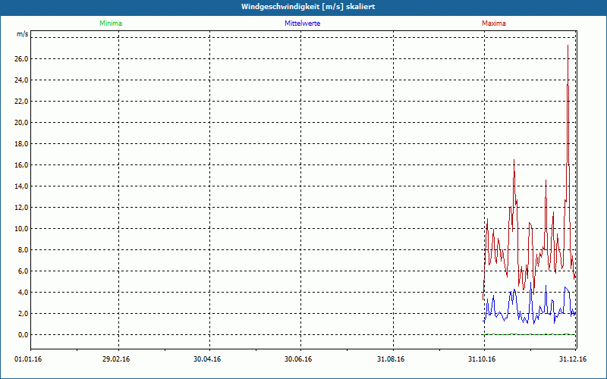Select the 30.04.16 date label

[x=207, y=359]
